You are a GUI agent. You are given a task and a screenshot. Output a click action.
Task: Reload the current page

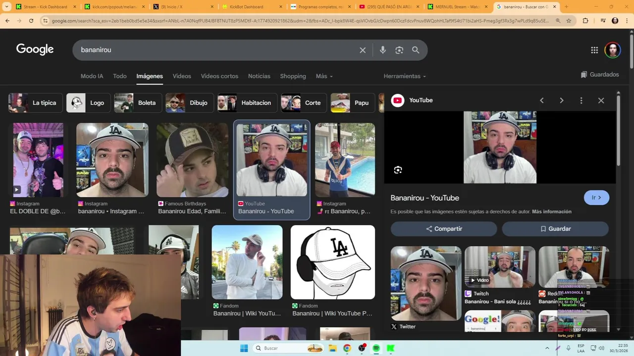click(x=31, y=21)
